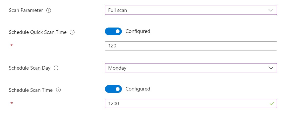Click info icon beside Scan Parameter
The height and width of the screenshot is (117, 301).
click(x=49, y=11)
